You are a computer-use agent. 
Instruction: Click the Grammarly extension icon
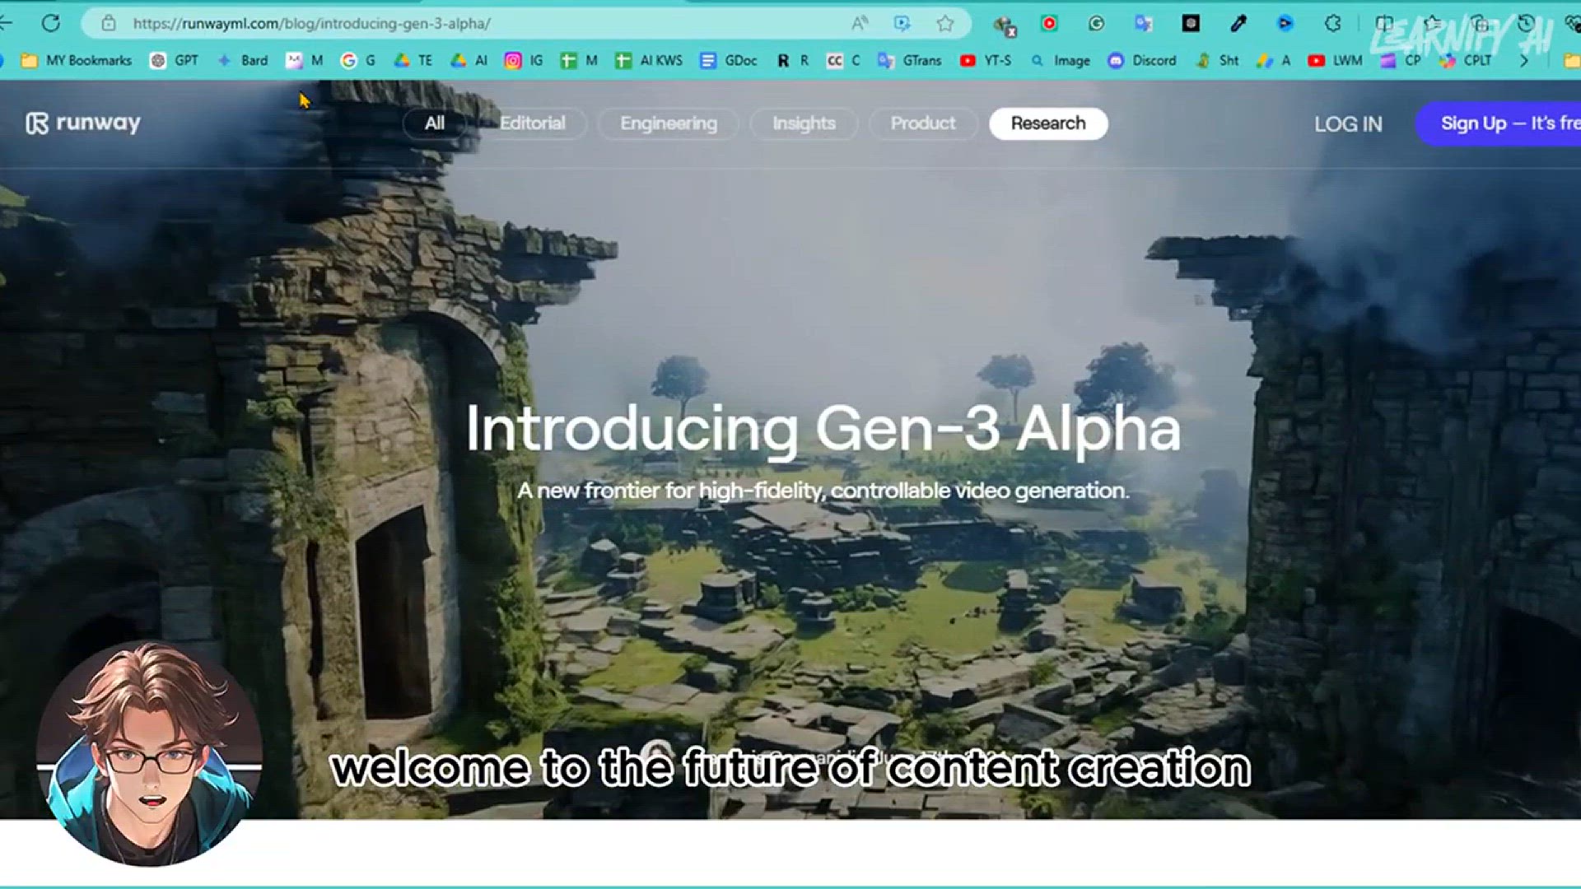point(1096,23)
